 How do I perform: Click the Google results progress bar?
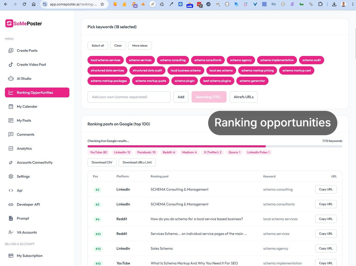(215, 146)
